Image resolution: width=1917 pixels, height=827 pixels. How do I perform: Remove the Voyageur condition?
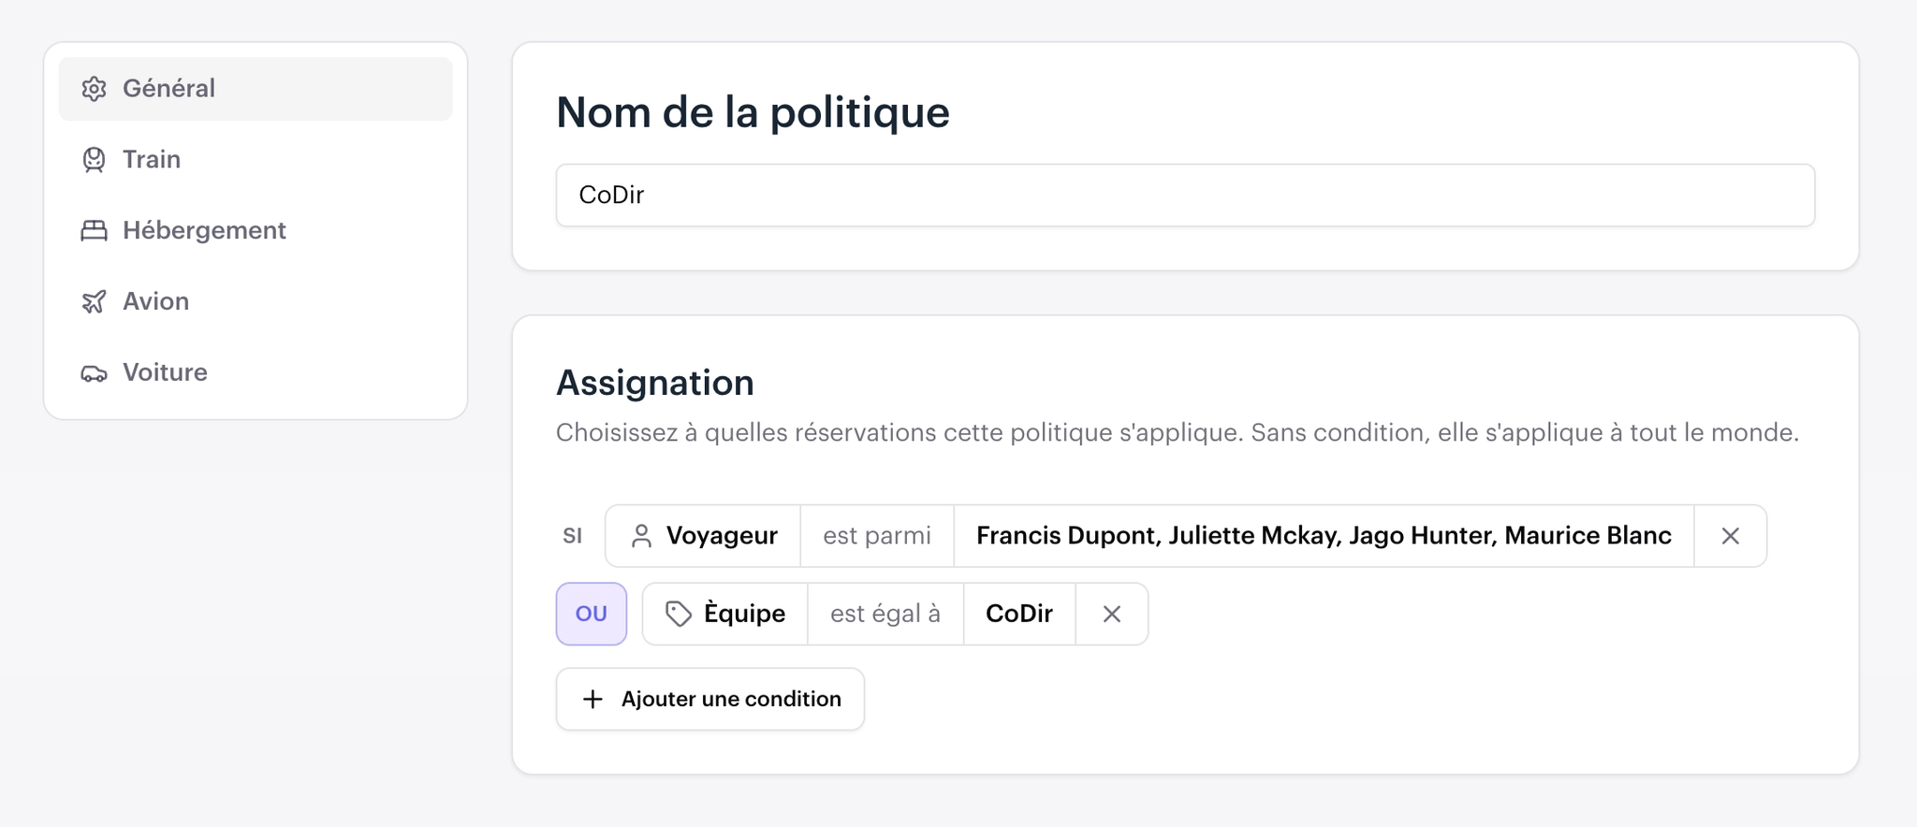(1731, 536)
